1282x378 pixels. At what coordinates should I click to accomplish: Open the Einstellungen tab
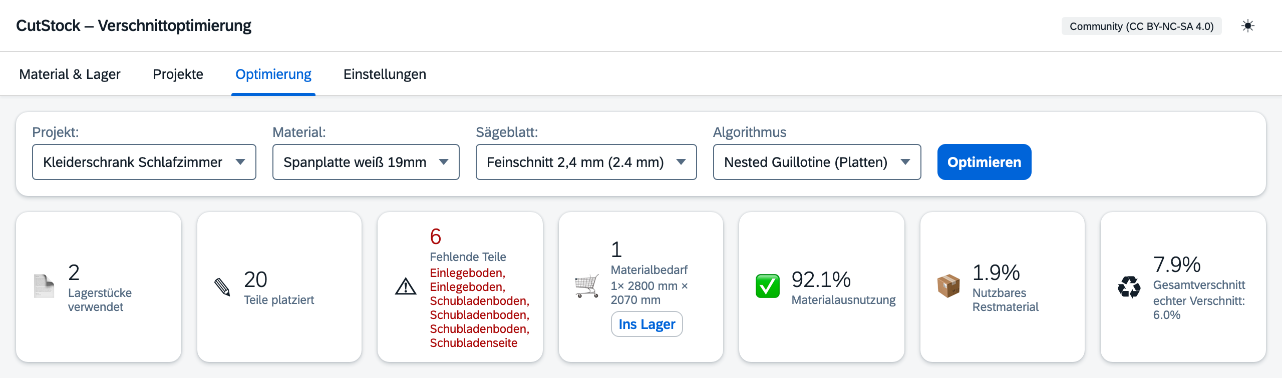[x=385, y=74]
